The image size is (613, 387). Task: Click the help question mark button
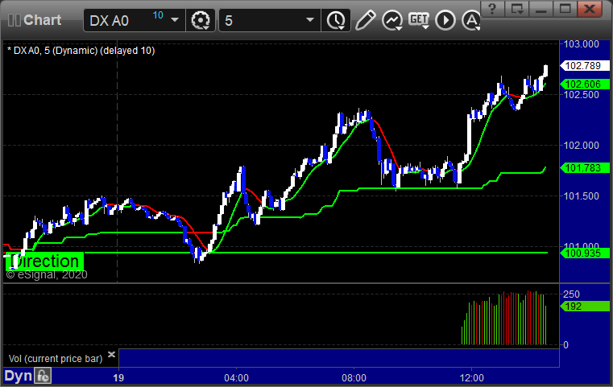(x=492, y=9)
